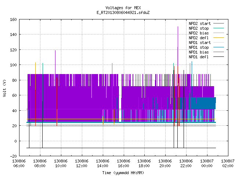The width and height of the screenshot is (235, 176).
Task: Click the 160 tick on the y-axis
Action: [x=13, y=19]
